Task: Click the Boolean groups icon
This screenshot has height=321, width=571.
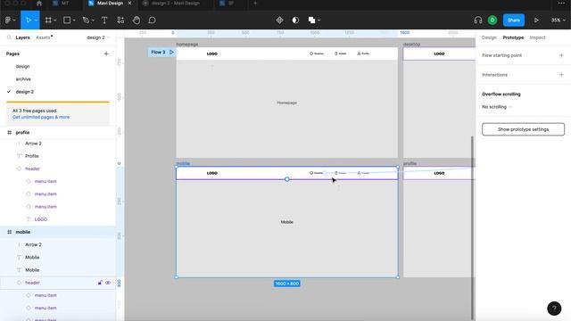Action: coord(311,21)
